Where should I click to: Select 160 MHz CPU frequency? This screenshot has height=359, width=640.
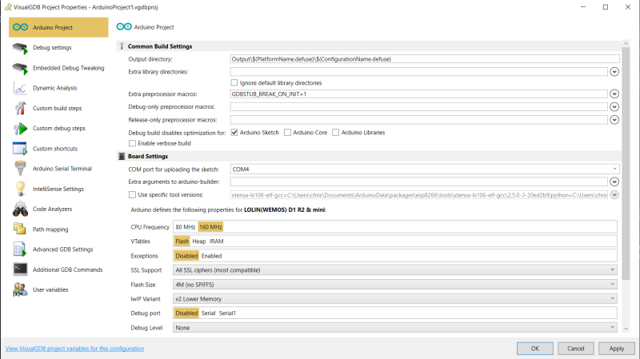click(210, 227)
